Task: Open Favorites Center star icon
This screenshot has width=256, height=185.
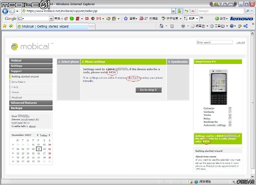Action: click(x=4, y=26)
